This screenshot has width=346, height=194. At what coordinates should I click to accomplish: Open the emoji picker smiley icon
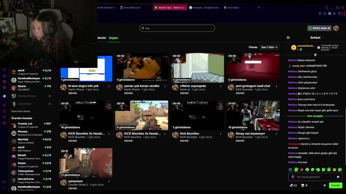(338, 177)
